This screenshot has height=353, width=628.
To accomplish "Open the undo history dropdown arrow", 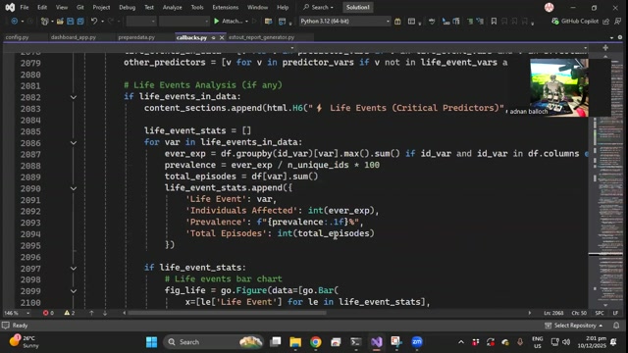I will click(x=102, y=22).
